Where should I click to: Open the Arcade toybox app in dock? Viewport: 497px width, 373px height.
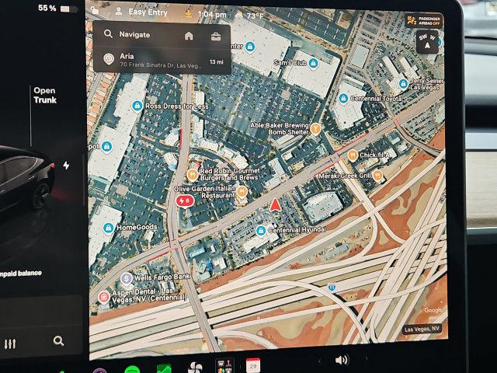click(224, 366)
